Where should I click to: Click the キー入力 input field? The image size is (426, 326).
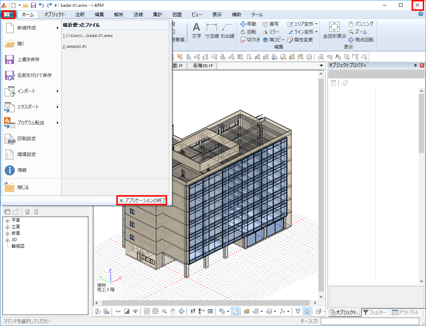370,321
